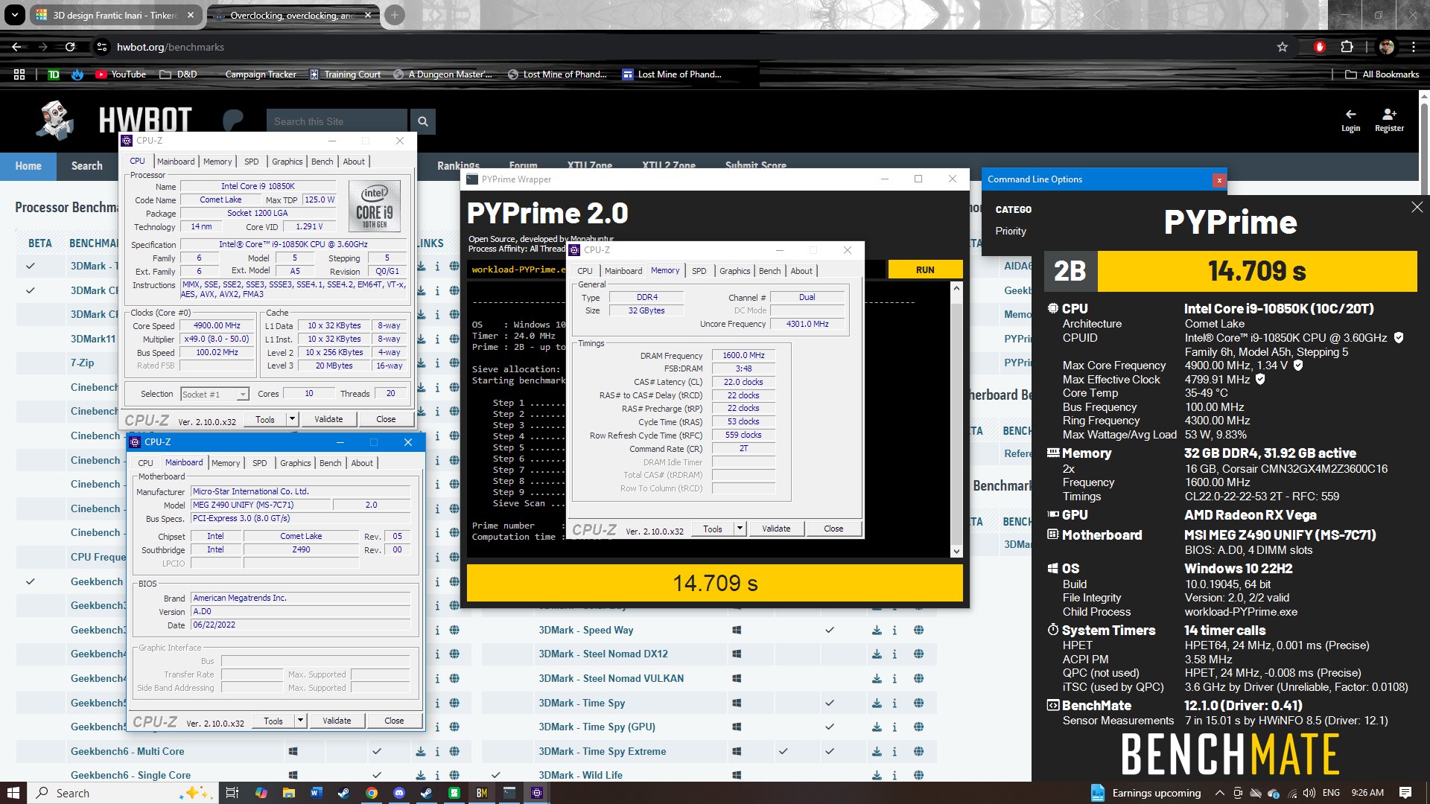This screenshot has height=804, width=1430.
Task: Show hidden system tray icons
Action: [1219, 793]
